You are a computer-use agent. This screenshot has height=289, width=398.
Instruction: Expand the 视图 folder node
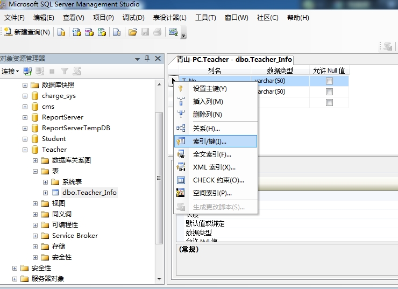[35, 203]
